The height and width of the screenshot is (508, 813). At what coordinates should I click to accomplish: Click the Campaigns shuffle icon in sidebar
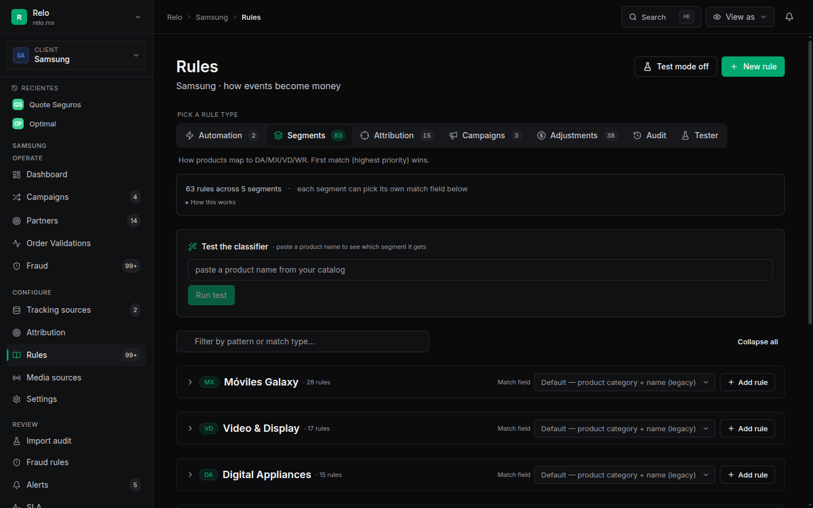click(x=16, y=197)
